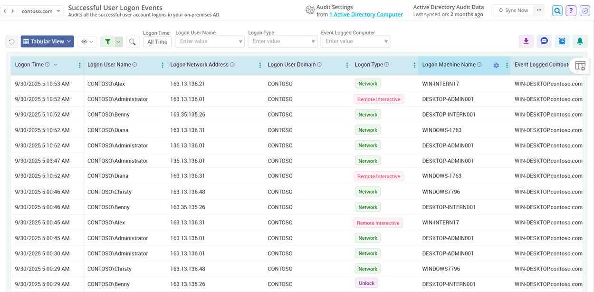This screenshot has height=292, width=594.
Task: Open the export/download options
Action: [x=526, y=41]
